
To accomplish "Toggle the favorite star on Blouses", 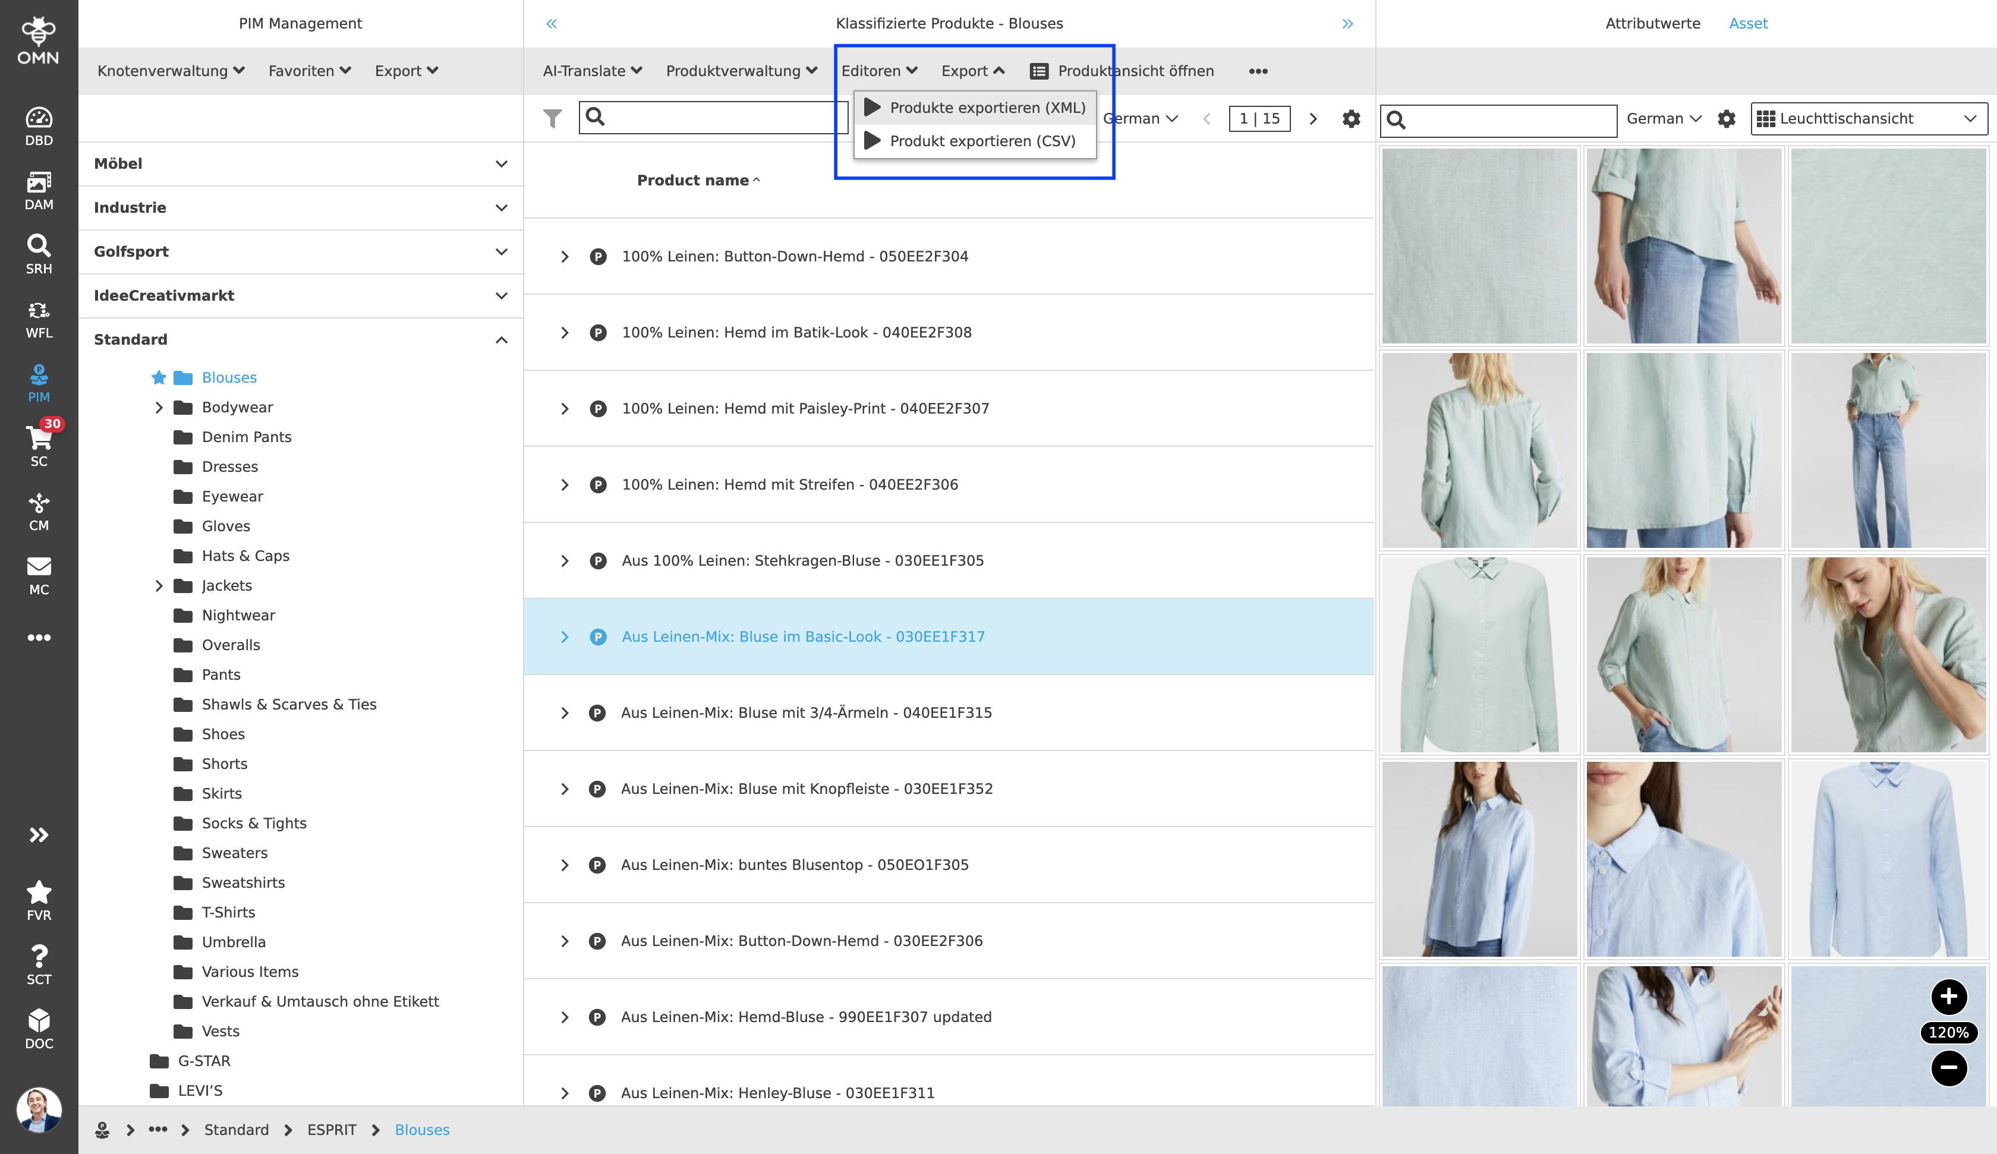I will (159, 377).
